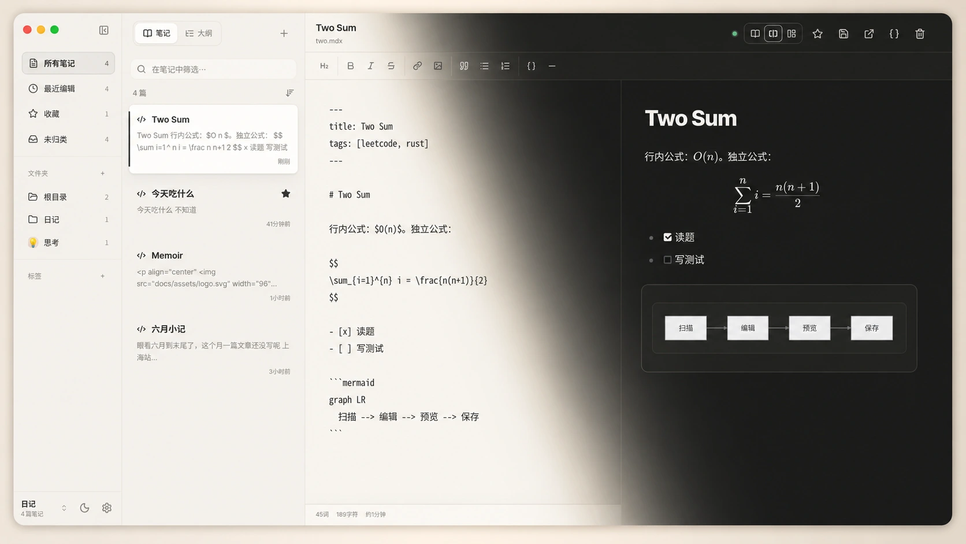
Task: Collapse the left sidebar panel
Action: pyautogui.click(x=104, y=30)
